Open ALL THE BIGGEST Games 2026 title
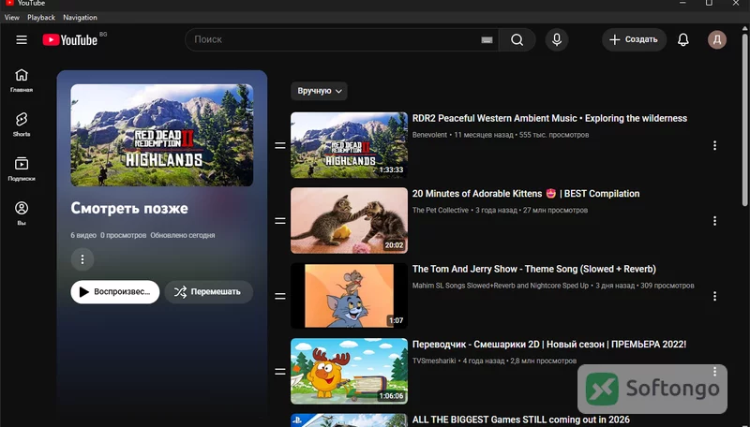This screenshot has height=427, width=750. click(x=521, y=420)
